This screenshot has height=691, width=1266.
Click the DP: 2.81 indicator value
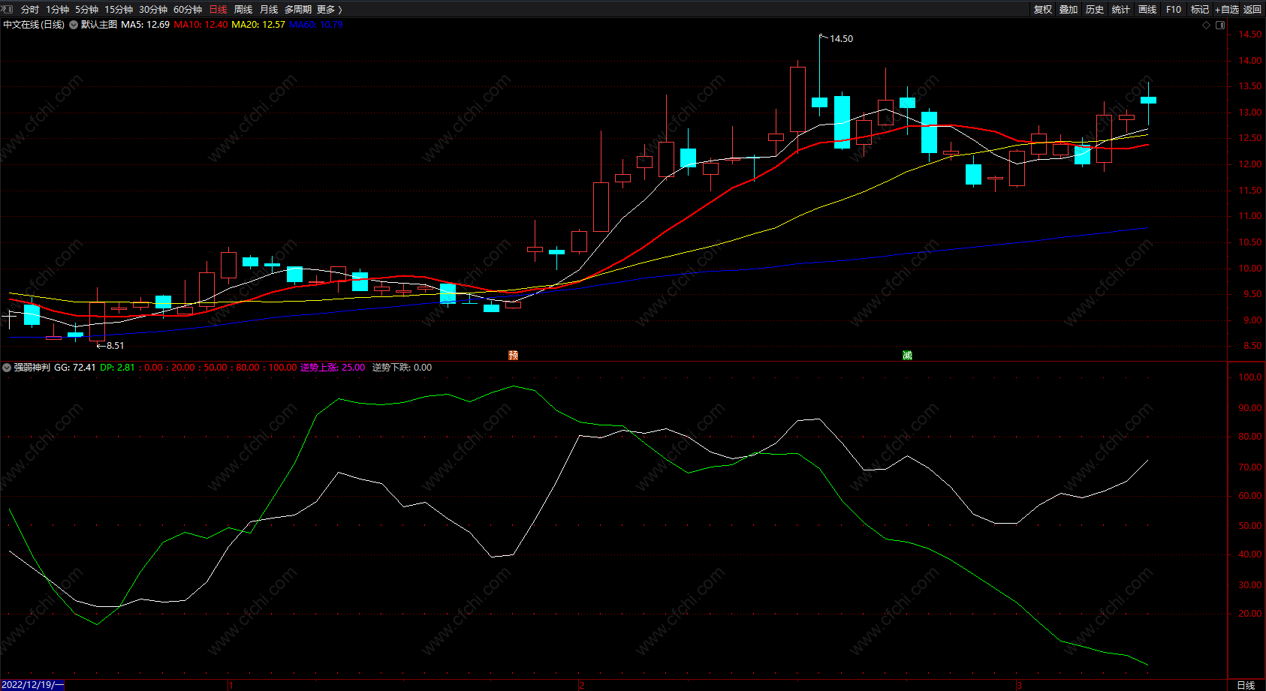click(117, 368)
